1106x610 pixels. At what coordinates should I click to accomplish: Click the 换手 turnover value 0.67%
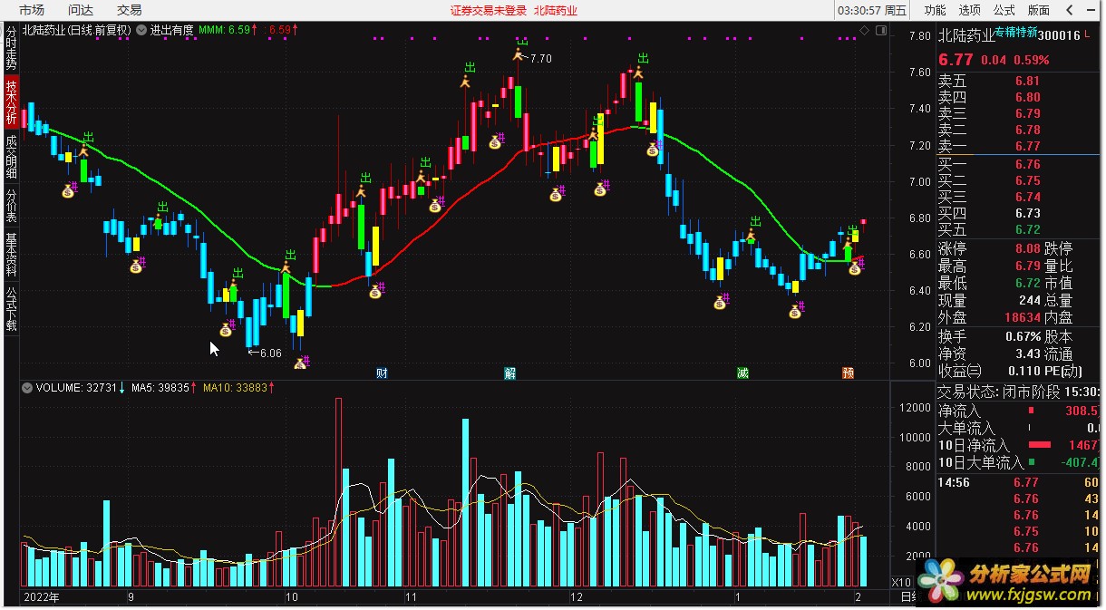coord(1023,336)
